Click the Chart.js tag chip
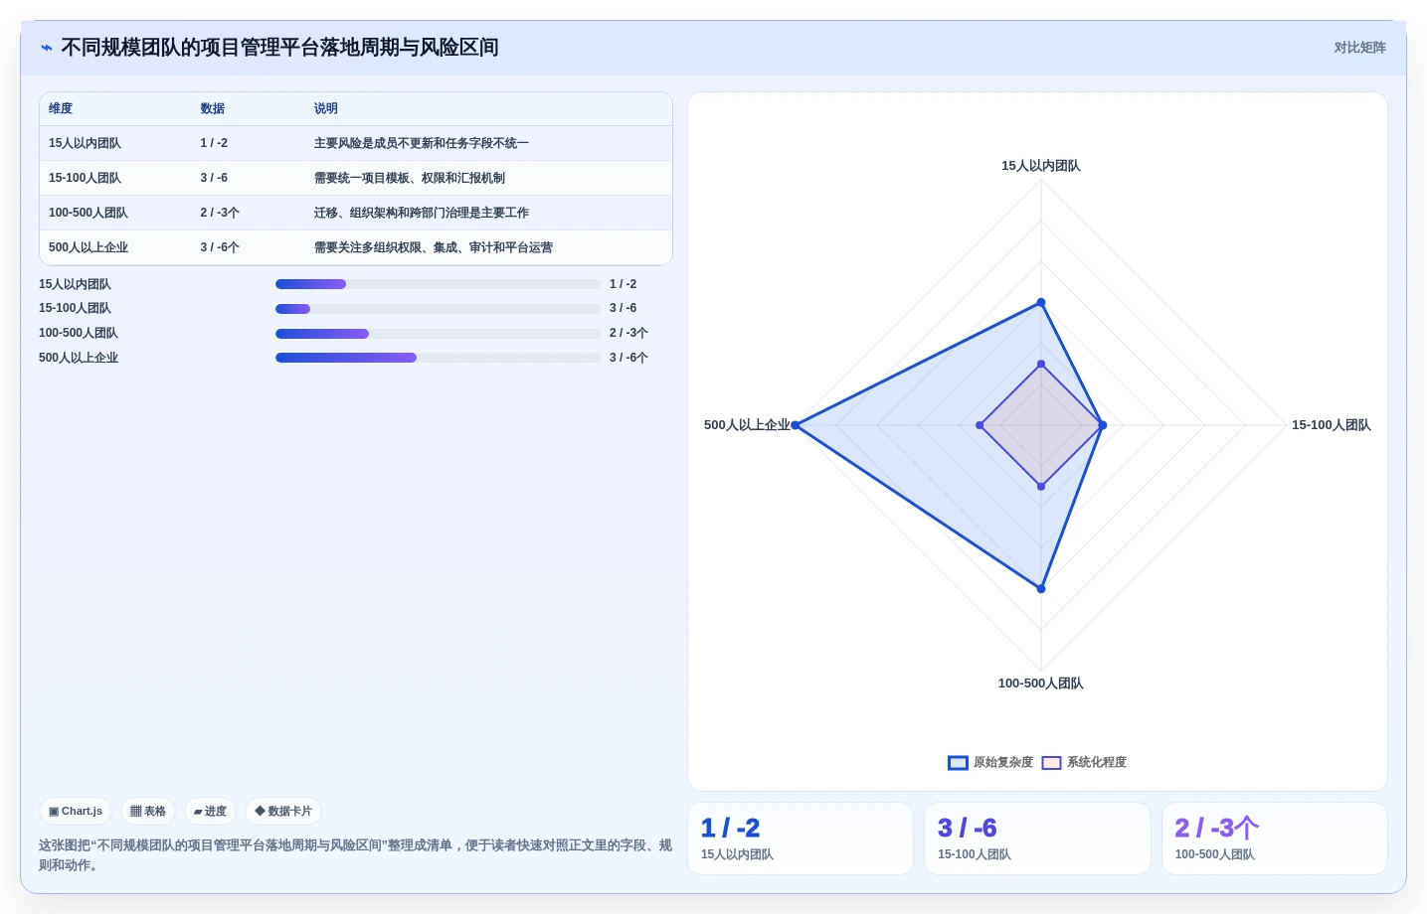The height and width of the screenshot is (914, 1427). [x=76, y=812]
